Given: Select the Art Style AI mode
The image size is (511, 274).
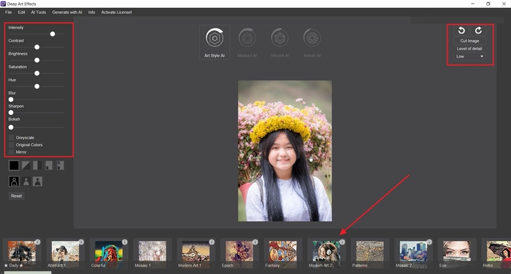Looking at the screenshot, I should coord(214,43).
